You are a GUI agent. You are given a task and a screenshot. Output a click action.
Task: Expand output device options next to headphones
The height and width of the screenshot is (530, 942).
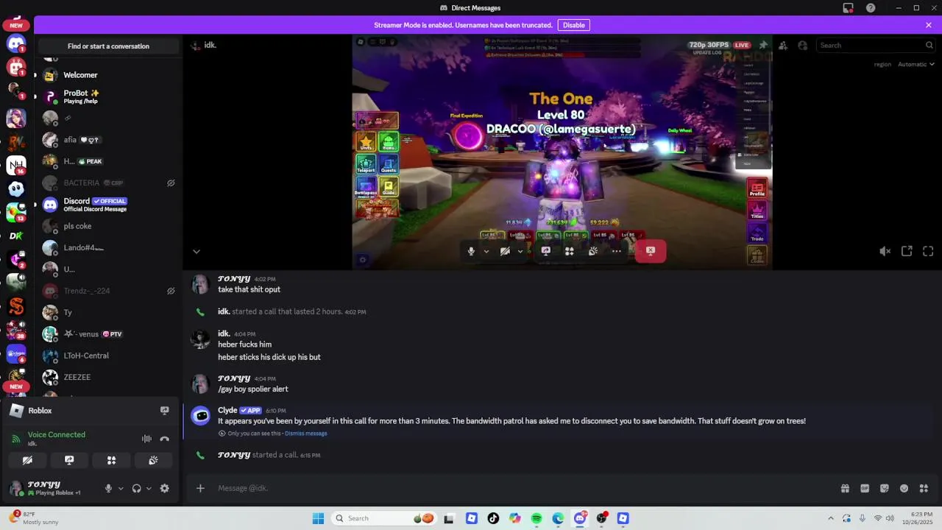(x=149, y=488)
